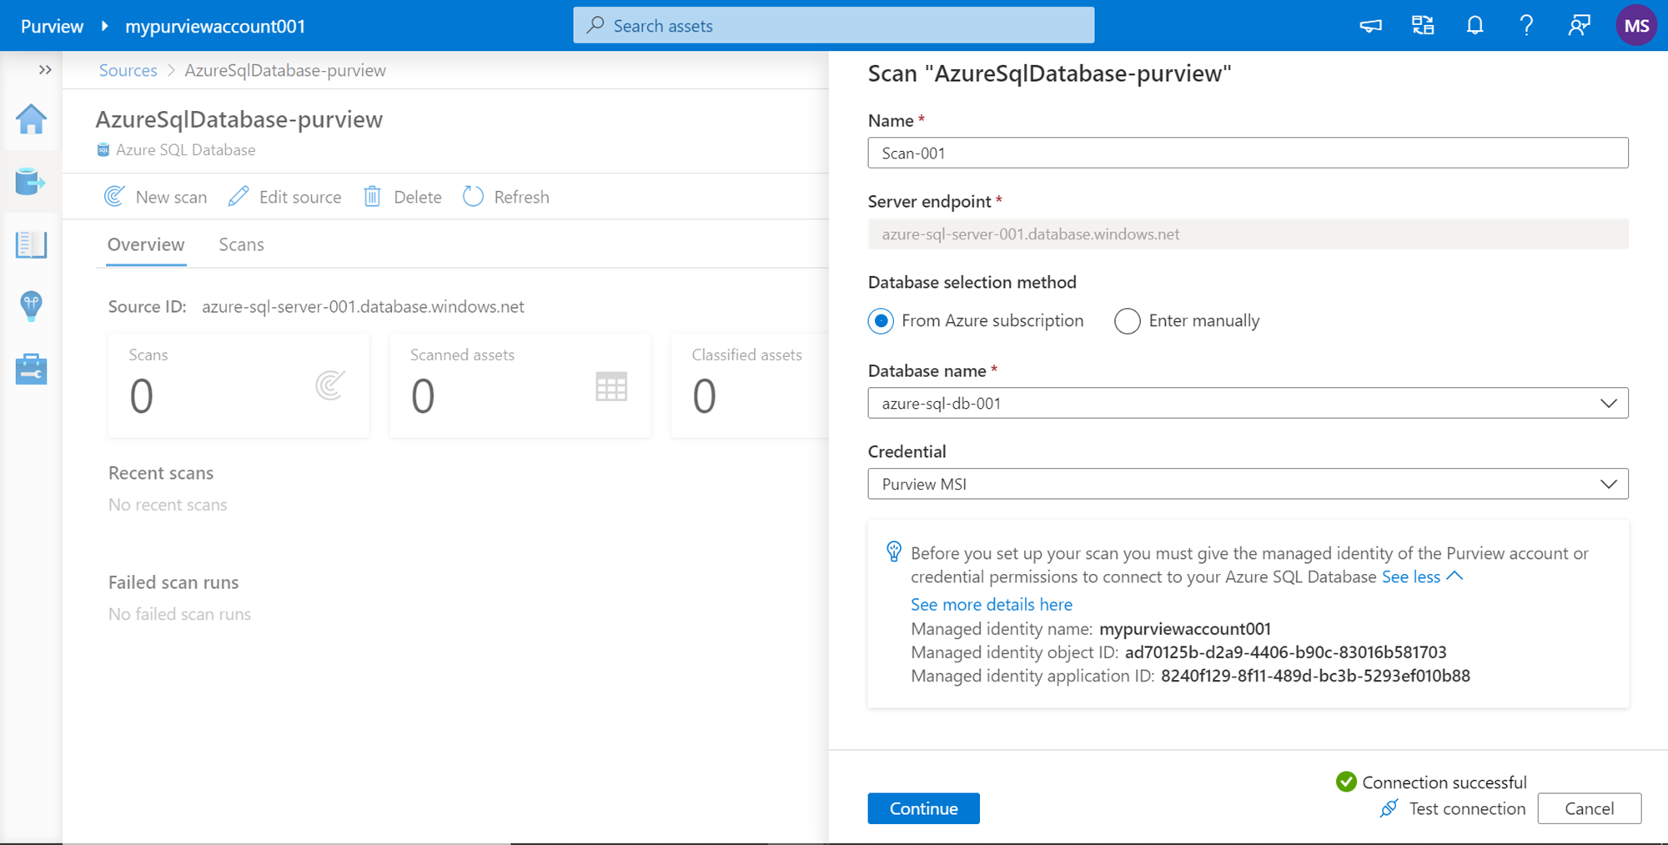Click the feedback person icon in header
The width and height of the screenshot is (1668, 845).
(x=1578, y=26)
